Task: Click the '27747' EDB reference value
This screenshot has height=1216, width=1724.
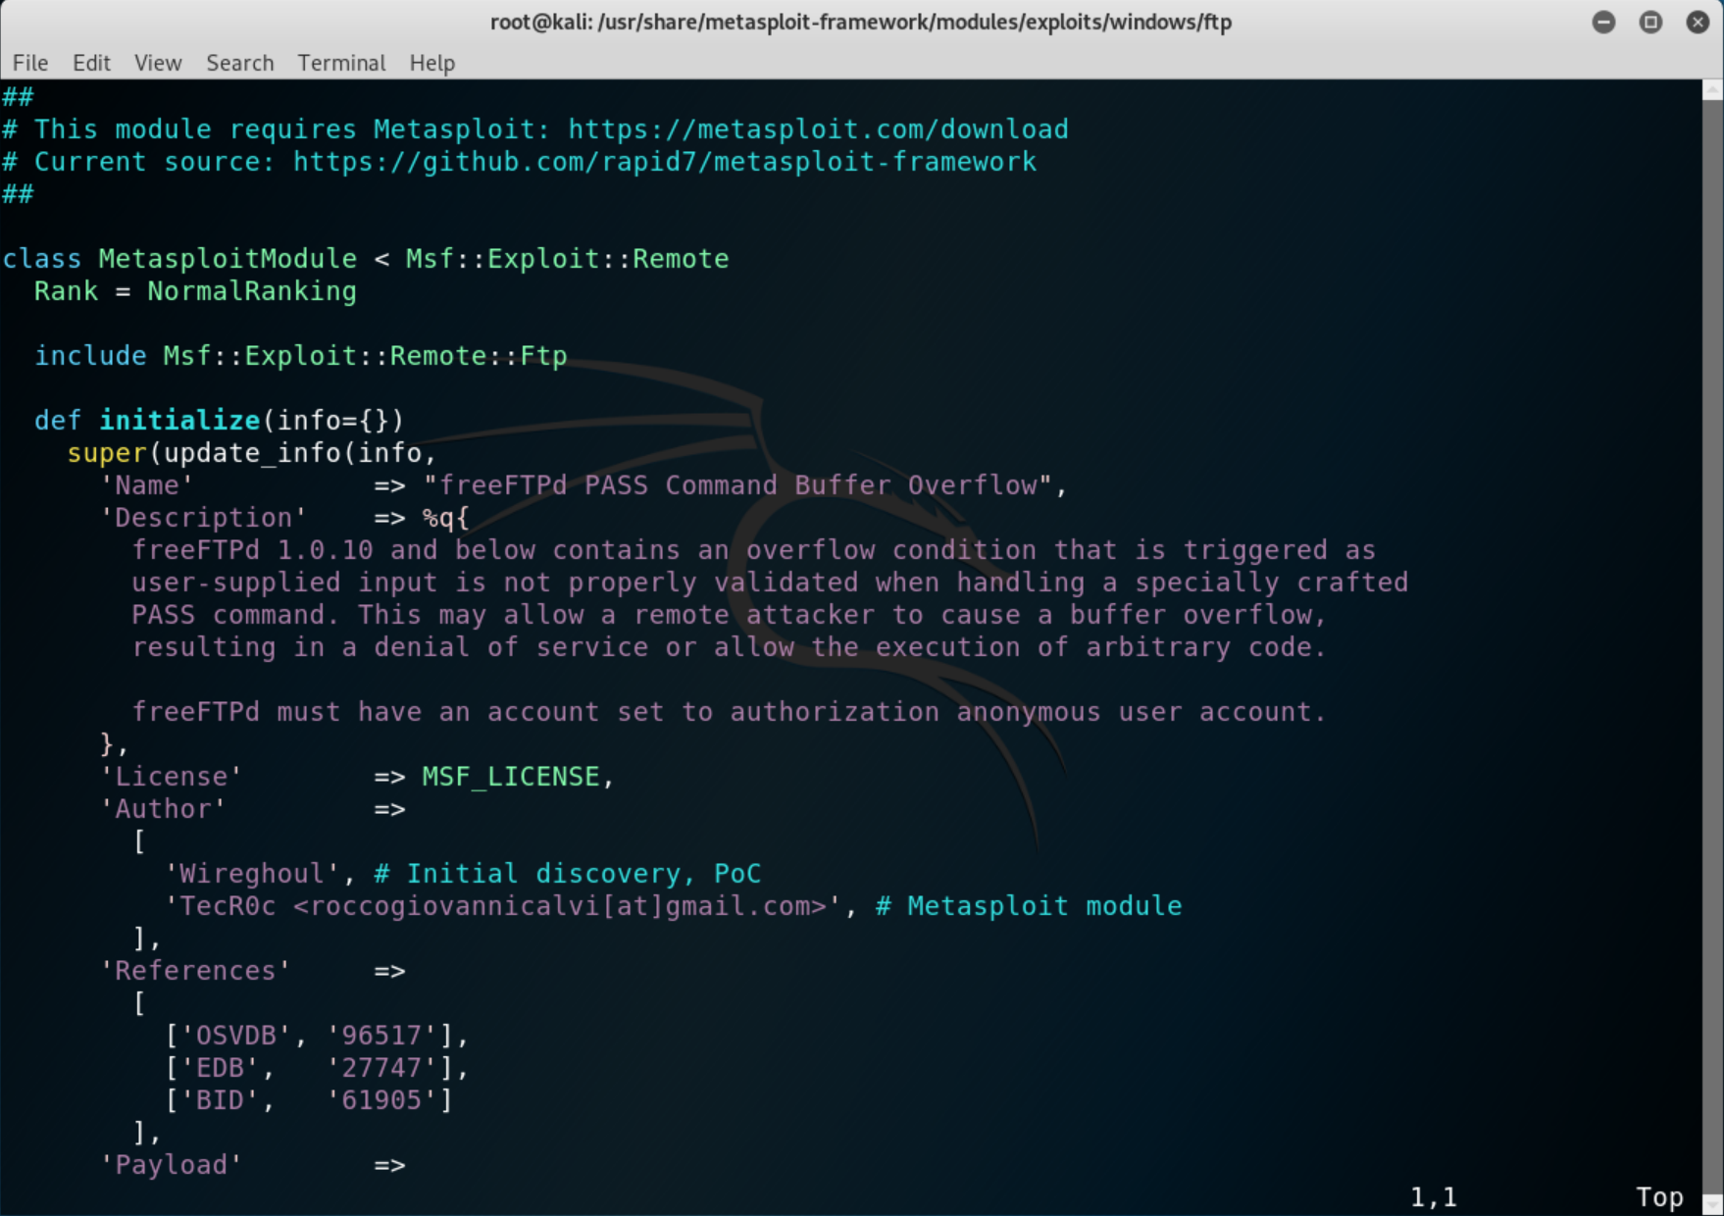Action: (381, 1068)
